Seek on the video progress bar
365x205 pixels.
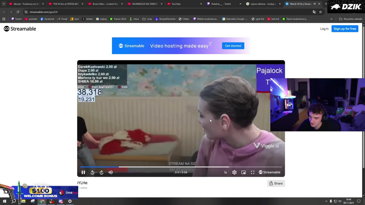click(x=181, y=167)
